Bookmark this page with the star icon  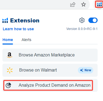tap(84, 4)
